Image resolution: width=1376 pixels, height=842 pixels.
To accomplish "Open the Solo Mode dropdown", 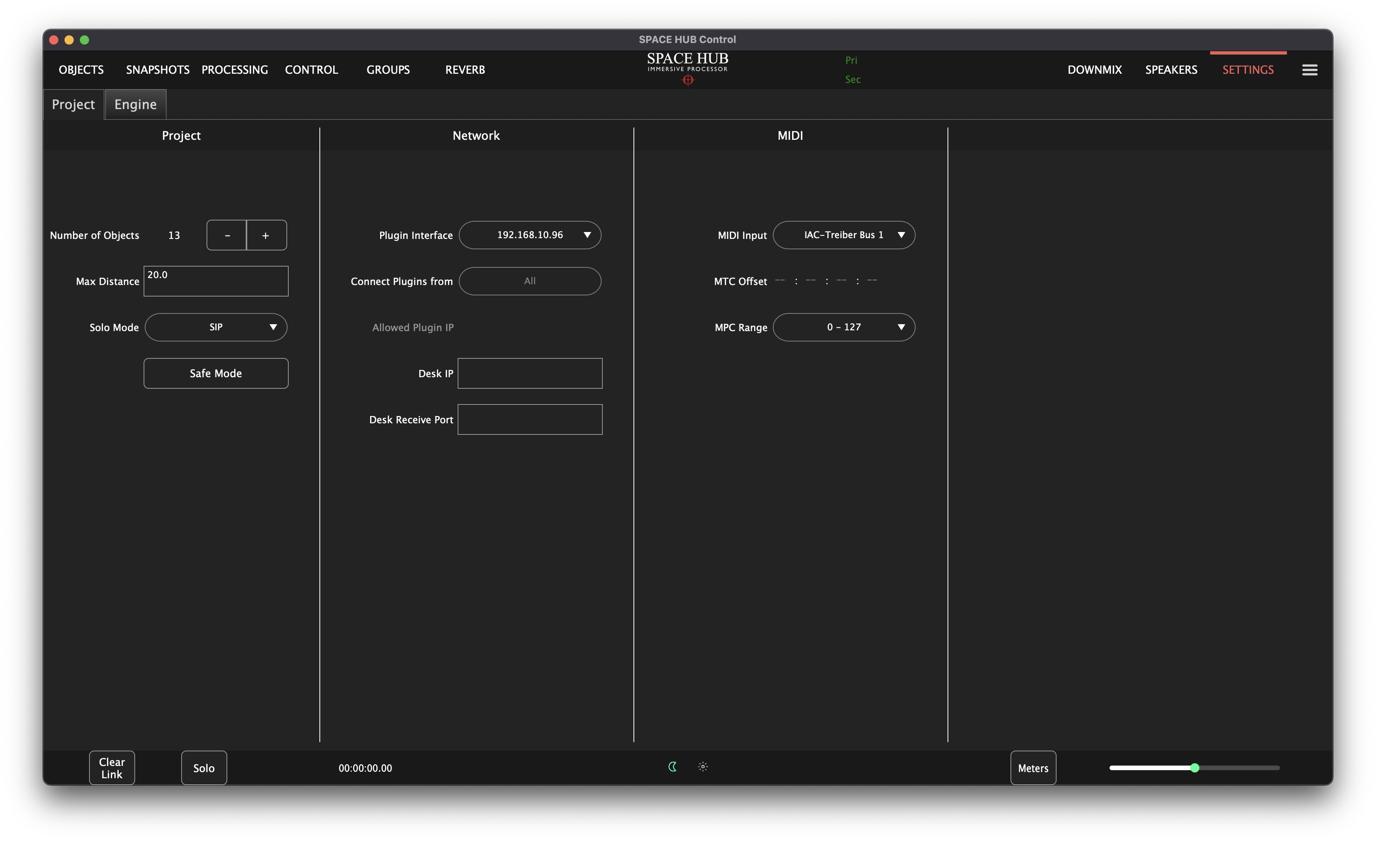I will pos(215,327).
